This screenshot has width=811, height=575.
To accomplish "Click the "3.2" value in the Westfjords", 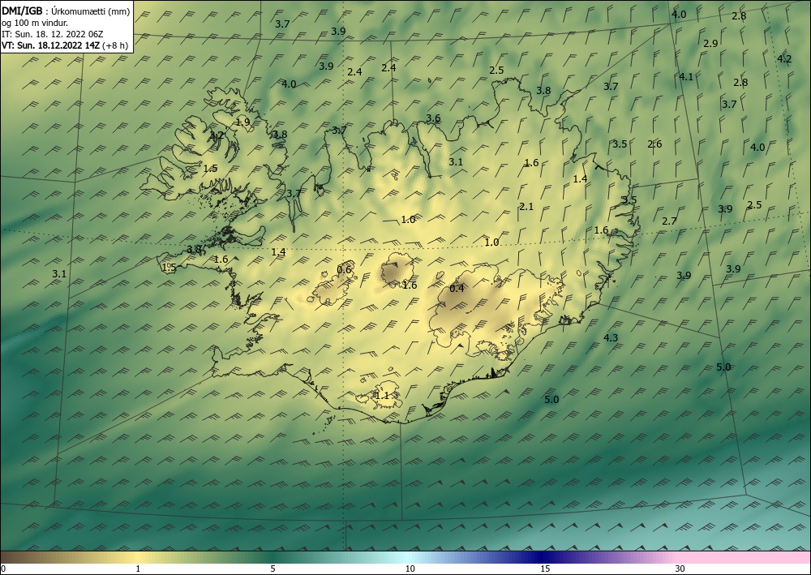I will [x=217, y=135].
